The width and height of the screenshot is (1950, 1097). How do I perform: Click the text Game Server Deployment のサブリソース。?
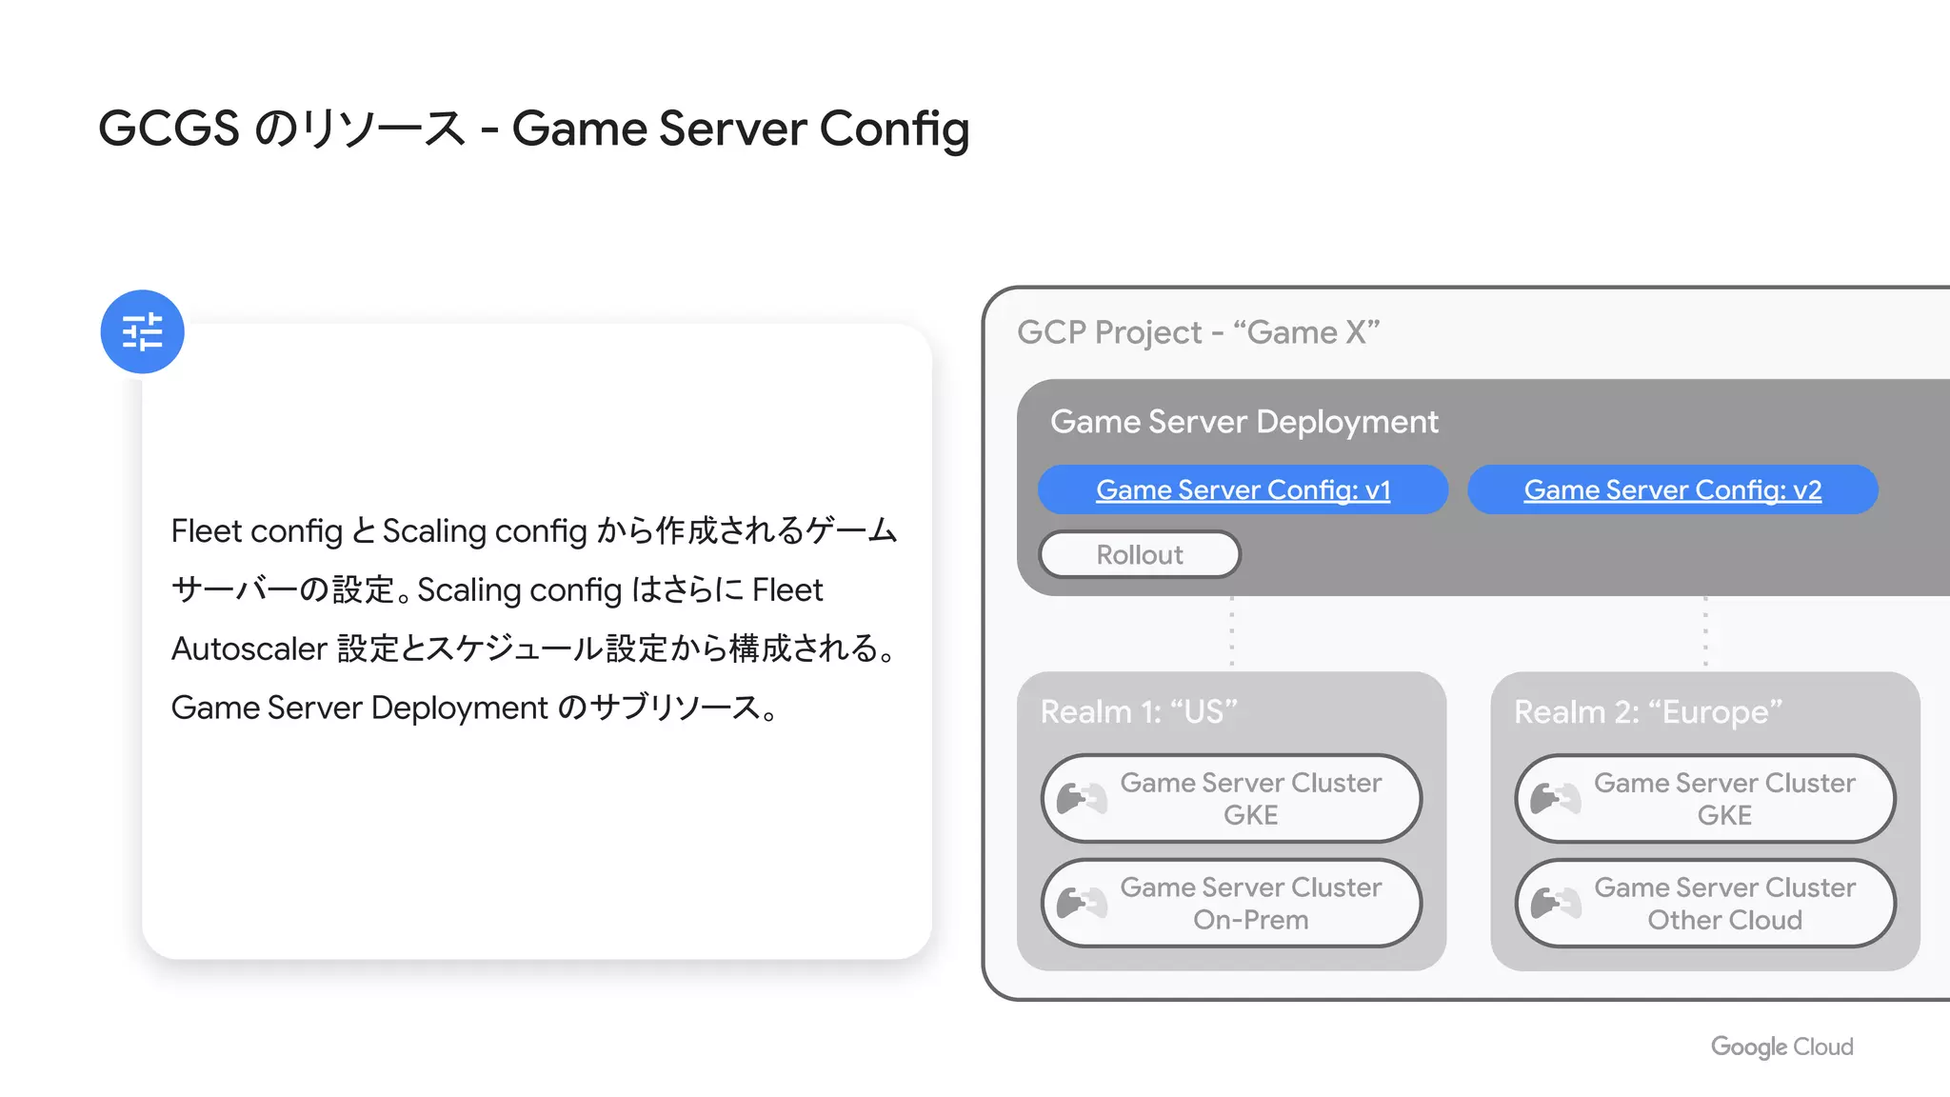point(475,708)
